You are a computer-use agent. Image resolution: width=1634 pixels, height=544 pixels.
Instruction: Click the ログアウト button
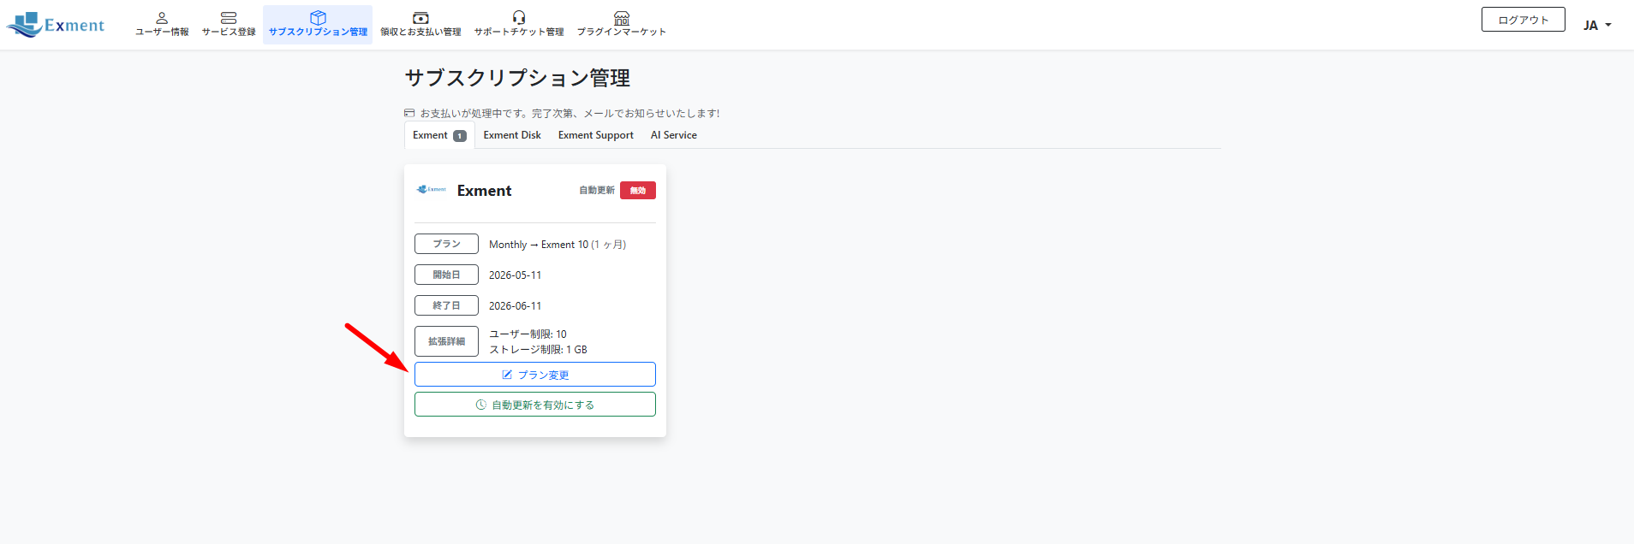coord(1523,20)
